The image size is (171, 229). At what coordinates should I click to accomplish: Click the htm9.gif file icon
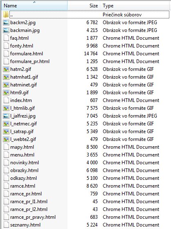(x=6, y=93)
